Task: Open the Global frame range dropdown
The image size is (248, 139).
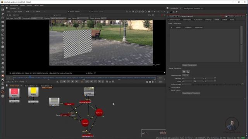Action: click(23, 82)
